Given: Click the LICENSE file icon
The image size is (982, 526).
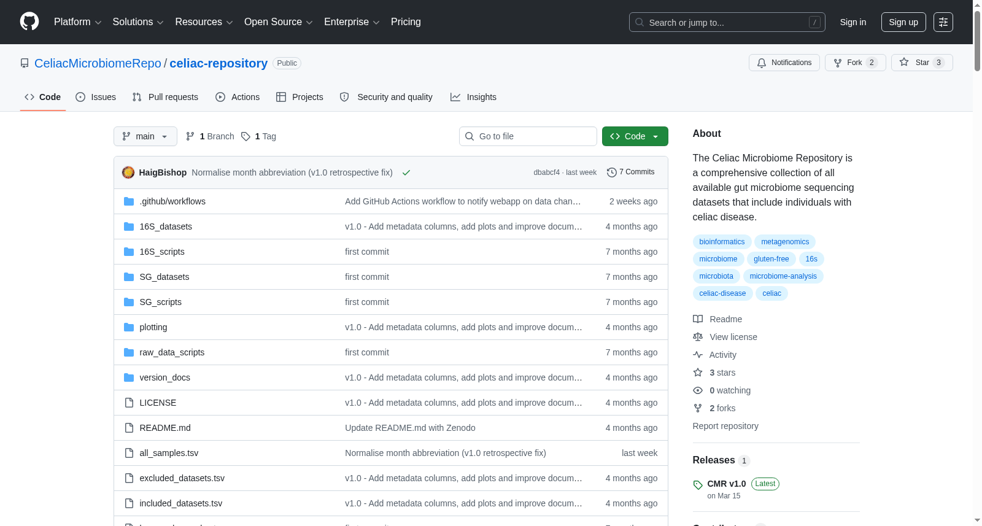Looking at the screenshot, I should (x=129, y=403).
